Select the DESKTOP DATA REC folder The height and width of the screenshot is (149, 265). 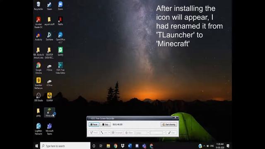pos(49,53)
